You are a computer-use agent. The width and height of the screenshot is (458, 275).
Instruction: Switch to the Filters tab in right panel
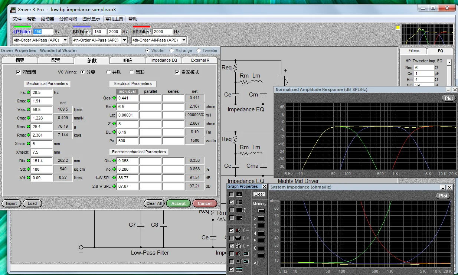[413, 51]
